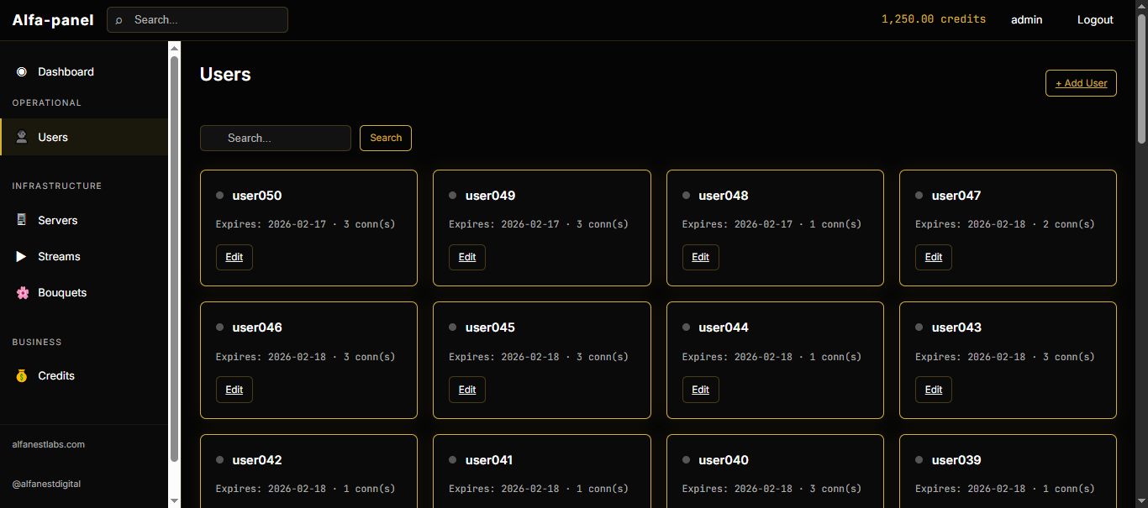
Task: Click the user049 name
Action: (490, 196)
